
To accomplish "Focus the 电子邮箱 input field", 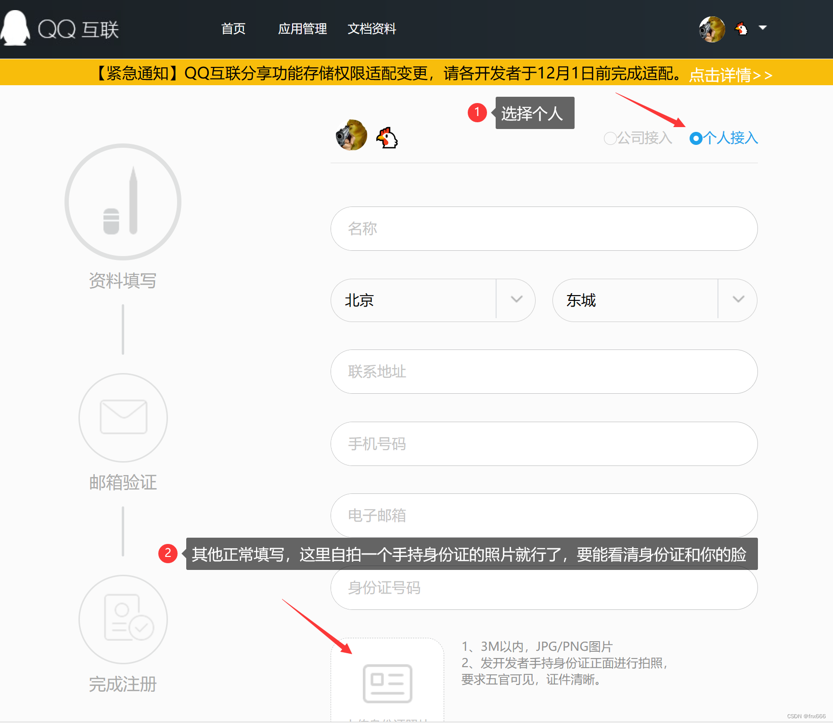I will click(x=544, y=516).
